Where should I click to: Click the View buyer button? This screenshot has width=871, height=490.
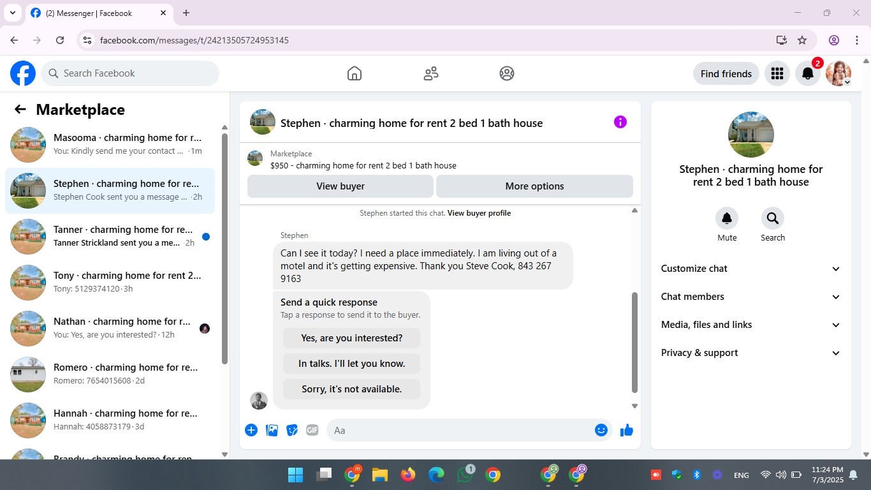[340, 186]
